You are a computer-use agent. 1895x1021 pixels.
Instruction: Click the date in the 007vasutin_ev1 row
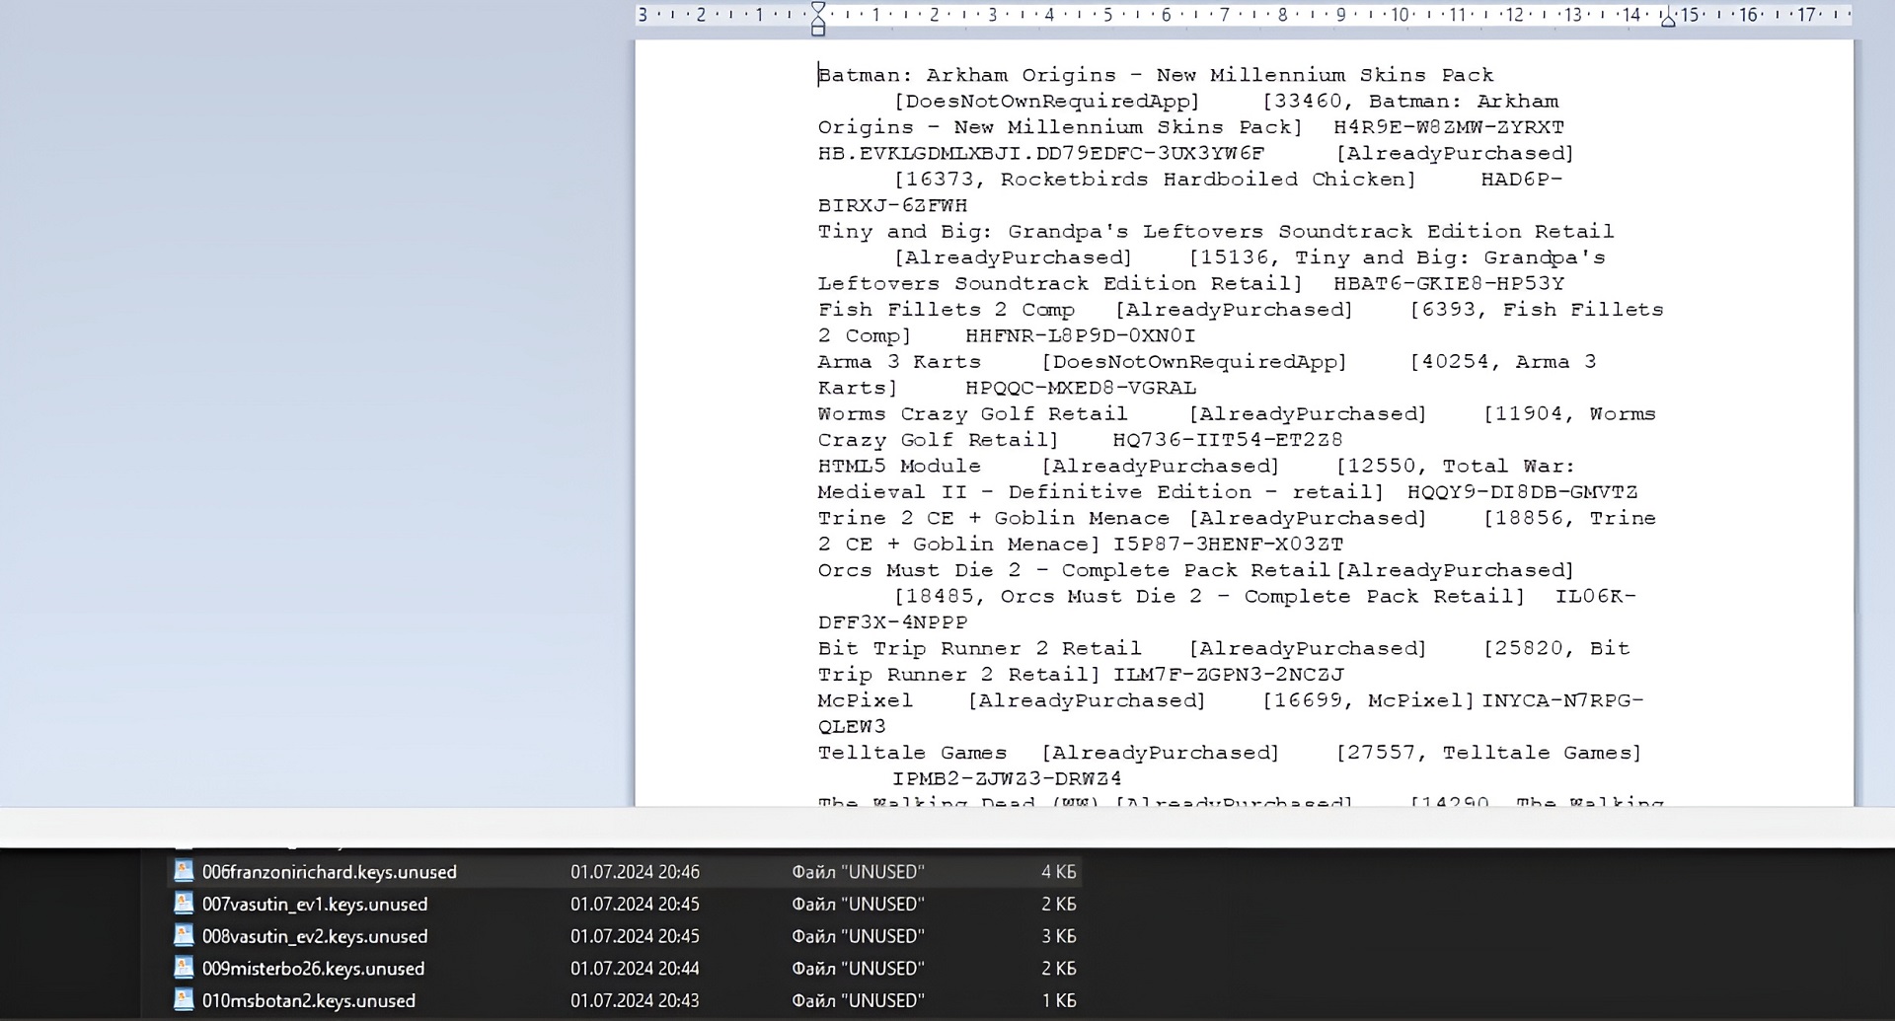pos(635,904)
